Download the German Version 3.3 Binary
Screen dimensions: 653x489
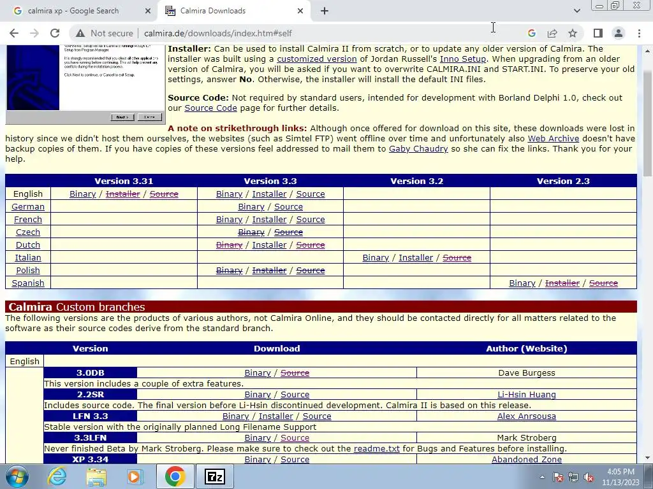click(x=251, y=207)
